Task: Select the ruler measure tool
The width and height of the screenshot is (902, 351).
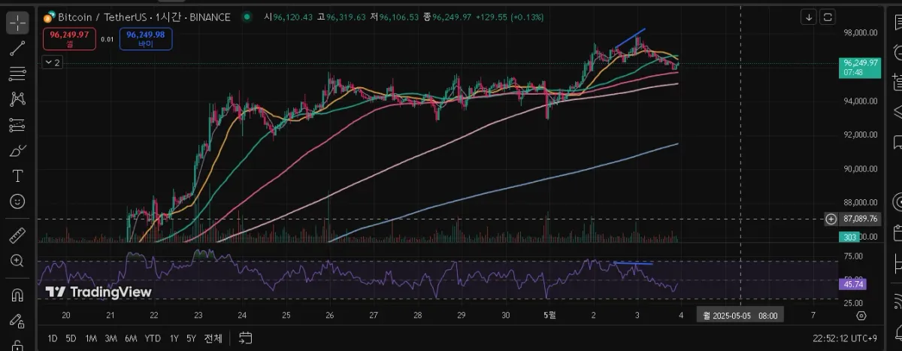Action: pos(17,235)
